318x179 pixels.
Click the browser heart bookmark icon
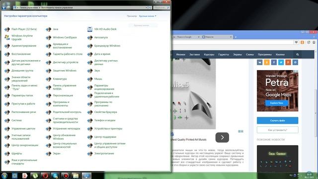coord(296,42)
